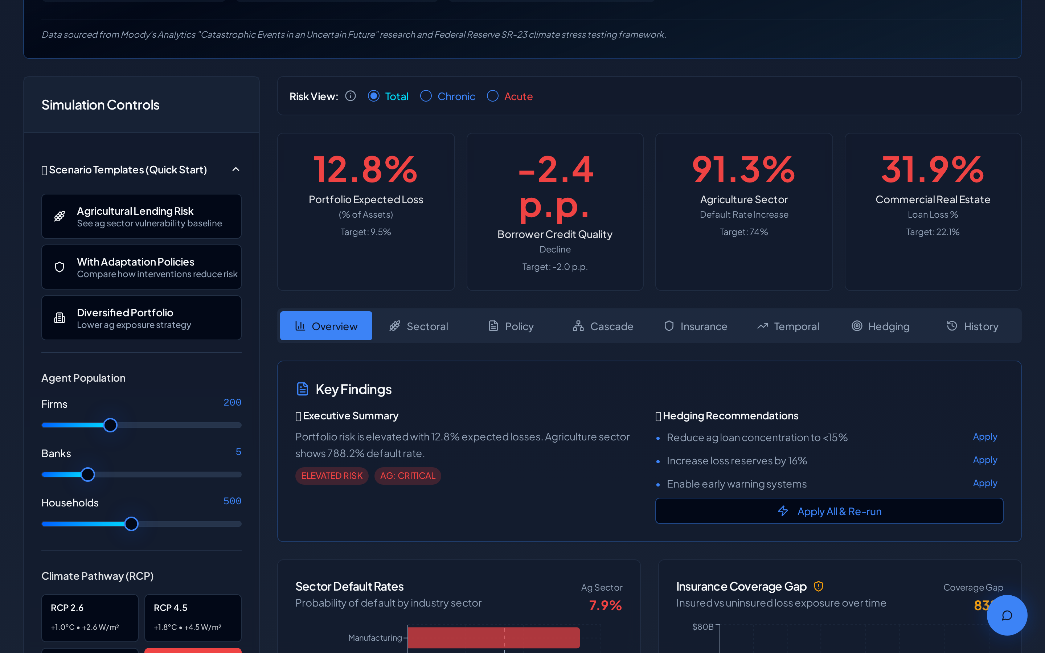Click the Risk View info icon

[x=350, y=96]
